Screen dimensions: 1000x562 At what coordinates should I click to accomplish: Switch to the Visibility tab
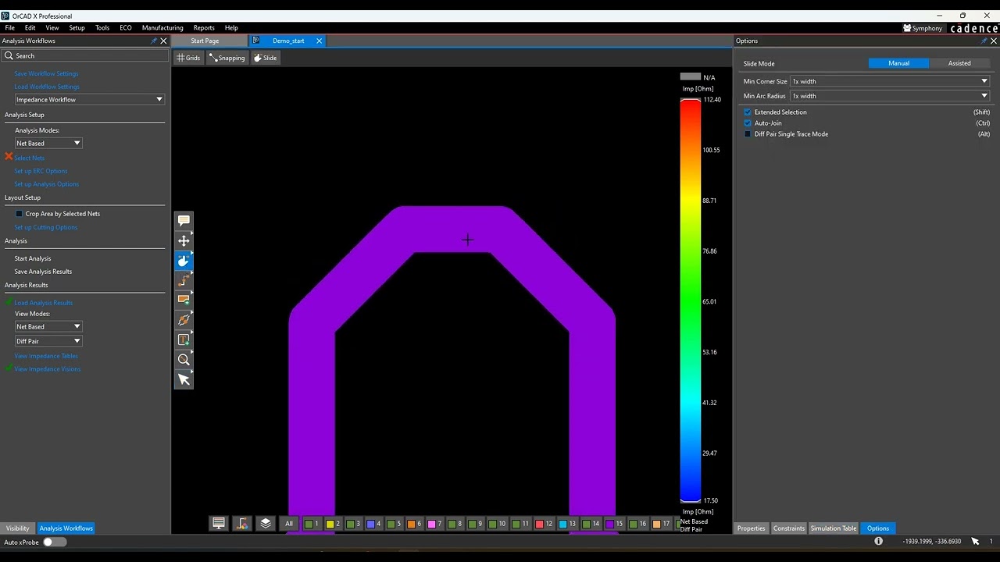[x=17, y=528]
